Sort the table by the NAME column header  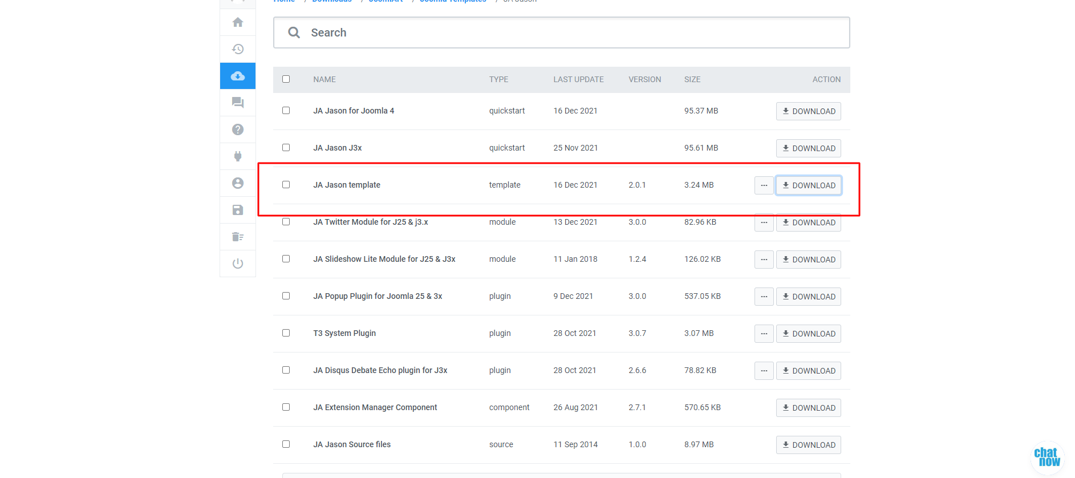pos(324,79)
